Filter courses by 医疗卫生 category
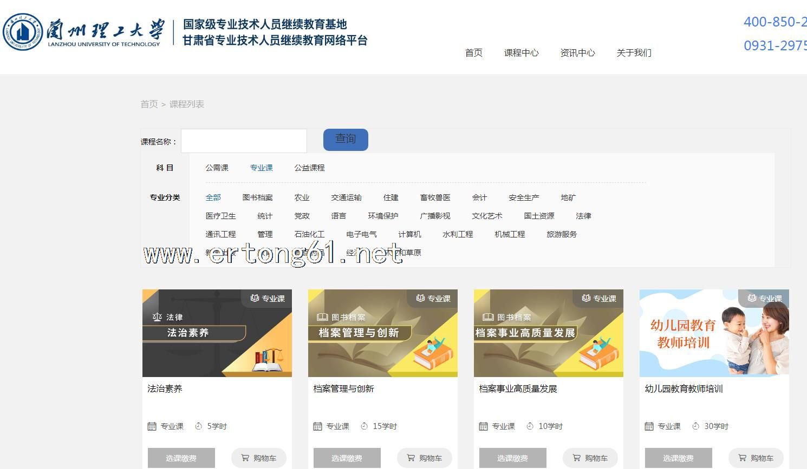This screenshot has height=469, width=807. [x=220, y=216]
